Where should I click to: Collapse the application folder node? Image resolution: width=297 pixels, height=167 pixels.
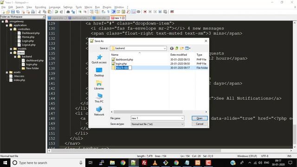click(7, 26)
